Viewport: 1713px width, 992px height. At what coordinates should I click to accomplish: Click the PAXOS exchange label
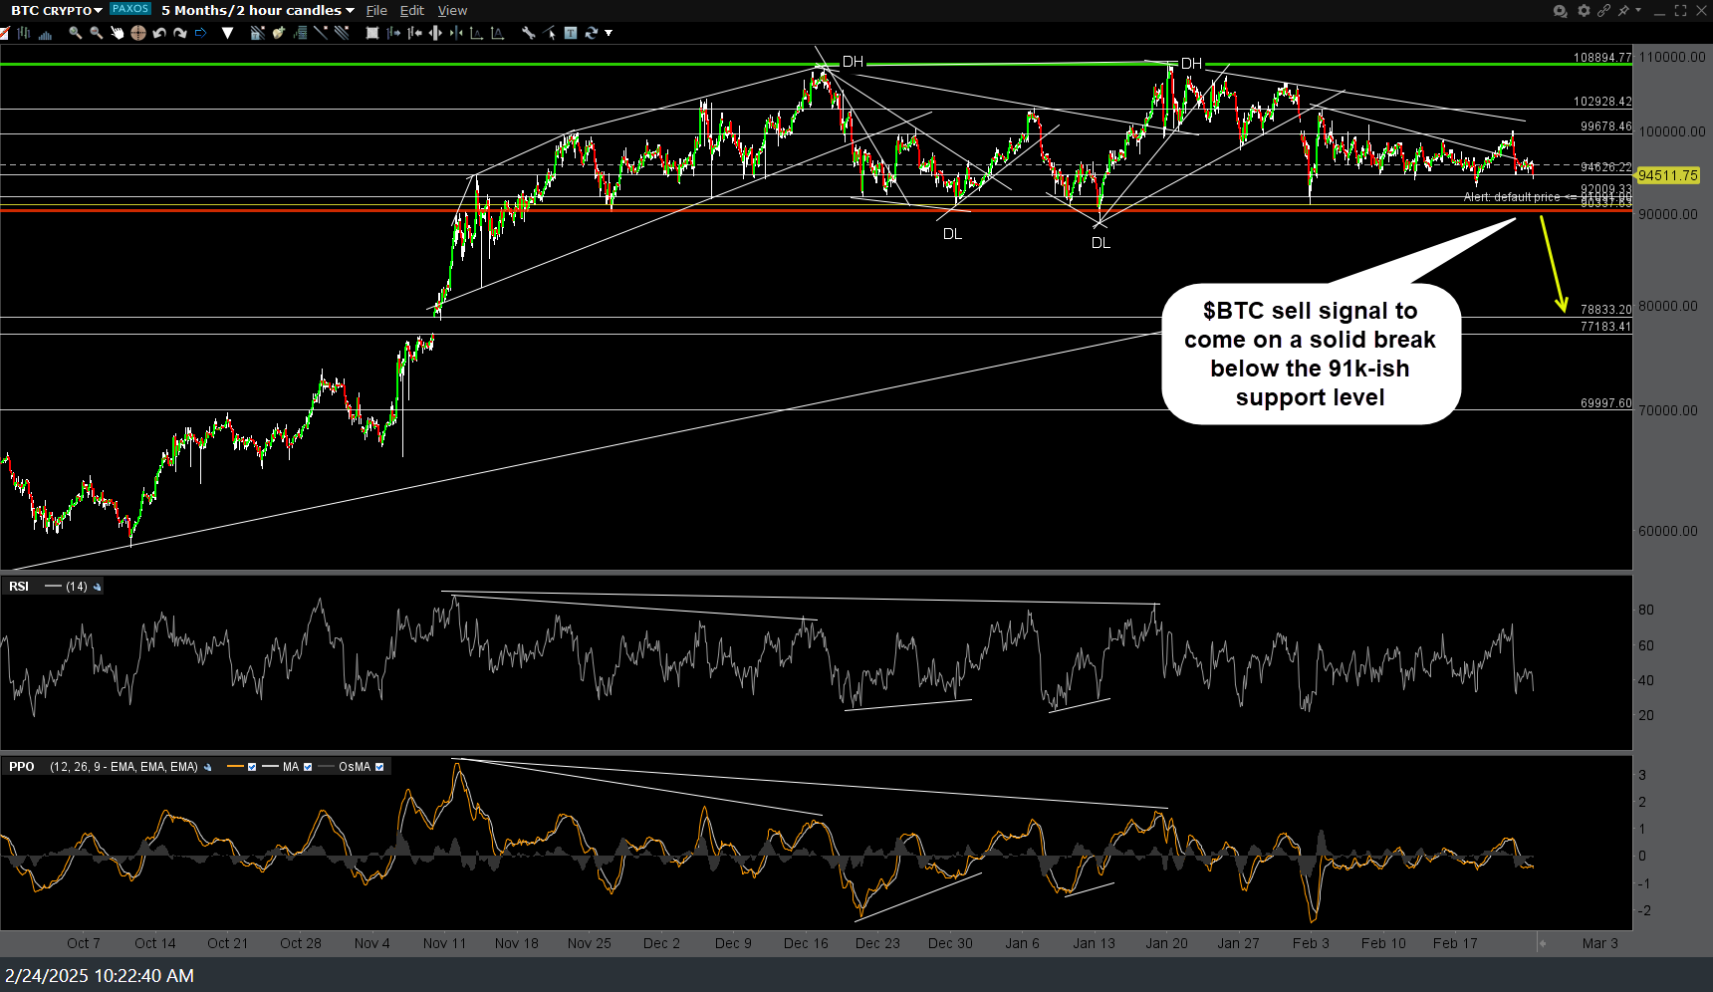point(130,9)
